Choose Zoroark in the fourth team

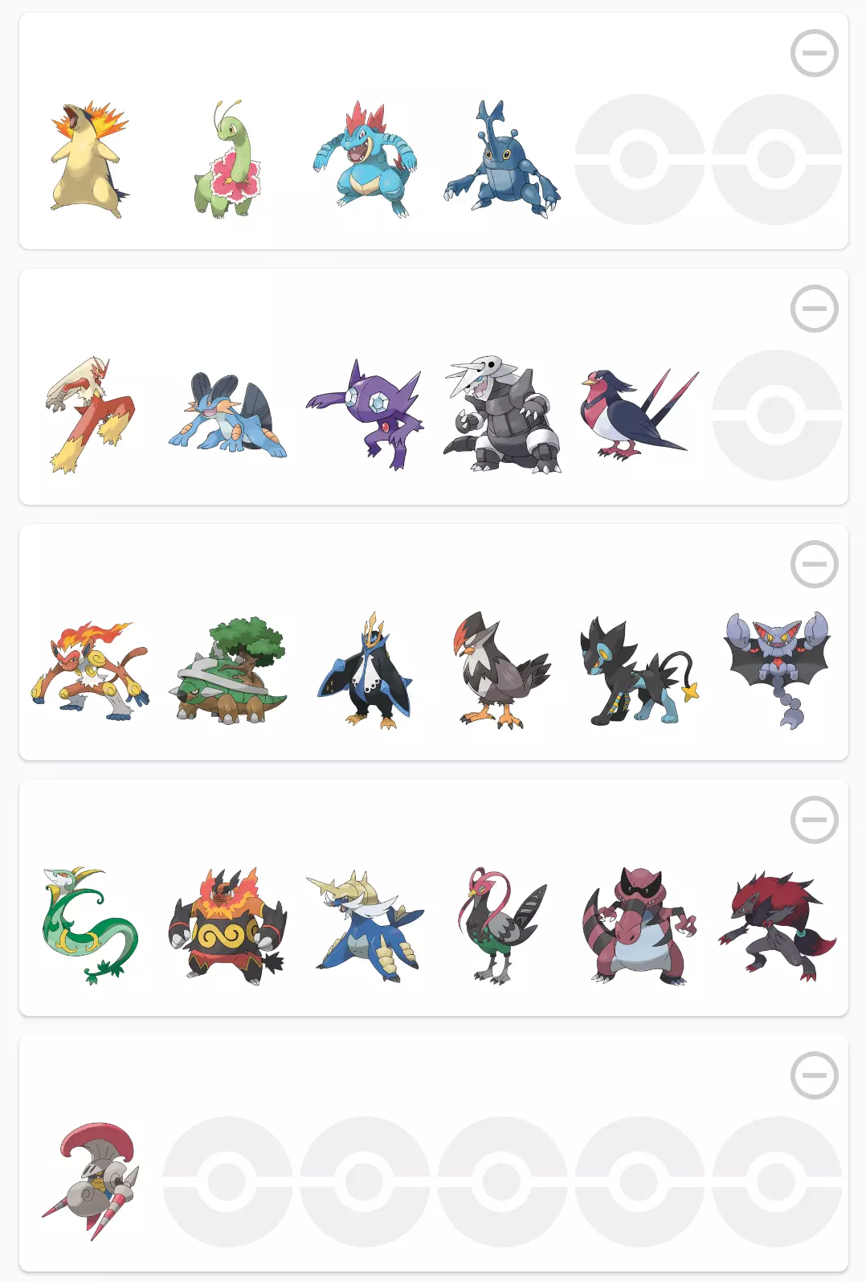tap(777, 926)
